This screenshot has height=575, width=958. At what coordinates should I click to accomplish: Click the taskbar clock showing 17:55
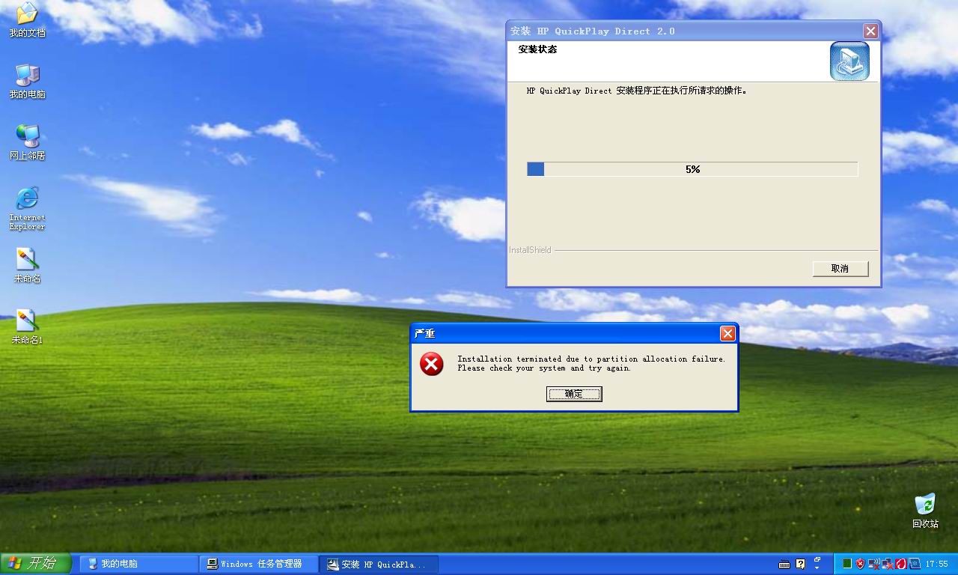[937, 564]
